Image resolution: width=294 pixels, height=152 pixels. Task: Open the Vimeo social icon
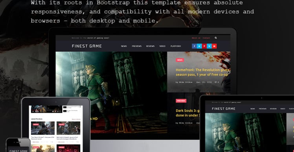tap(209, 46)
